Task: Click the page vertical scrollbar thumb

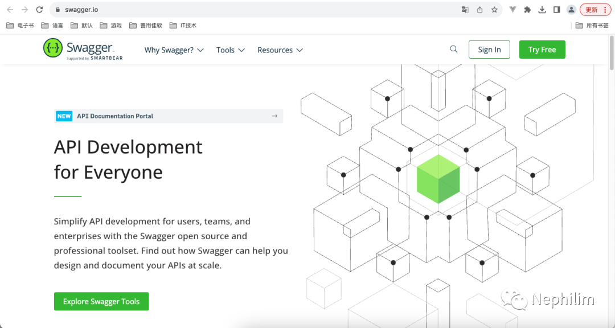Action: [x=612, y=52]
